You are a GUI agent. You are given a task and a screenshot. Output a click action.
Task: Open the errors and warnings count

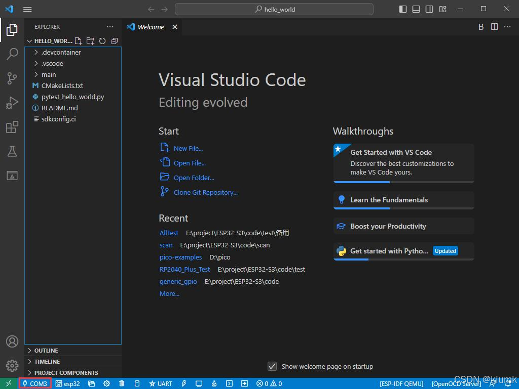tap(269, 383)
